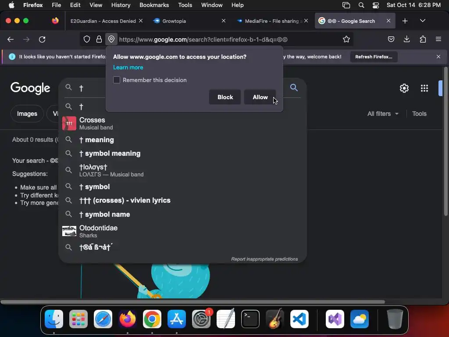Viewport: 449px width, 337px height.
Task: Open the Extensions puzzle icon
Action: point(423,39)
